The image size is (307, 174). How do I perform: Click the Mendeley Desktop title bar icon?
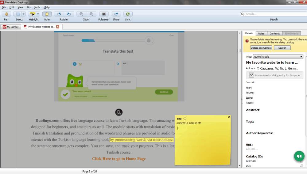coord(2,2)
